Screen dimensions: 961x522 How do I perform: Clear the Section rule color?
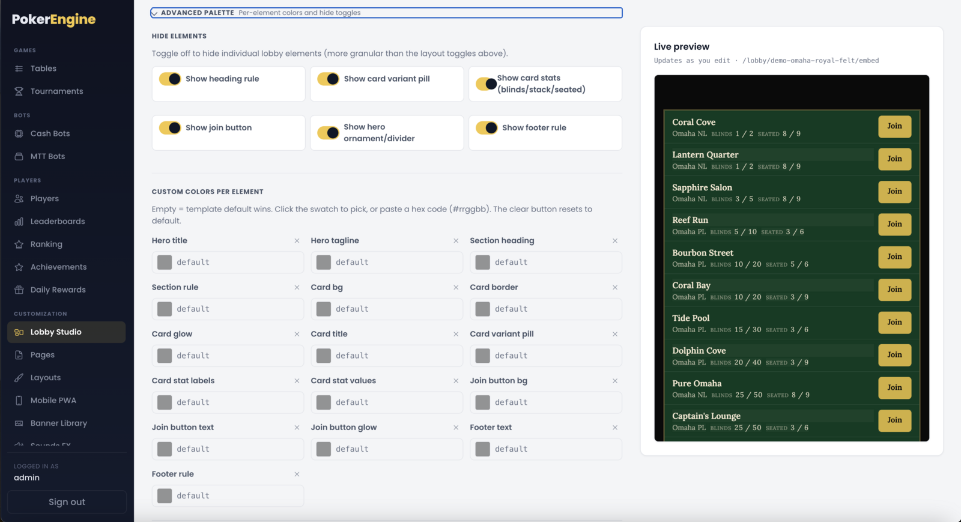click(297, 288)
